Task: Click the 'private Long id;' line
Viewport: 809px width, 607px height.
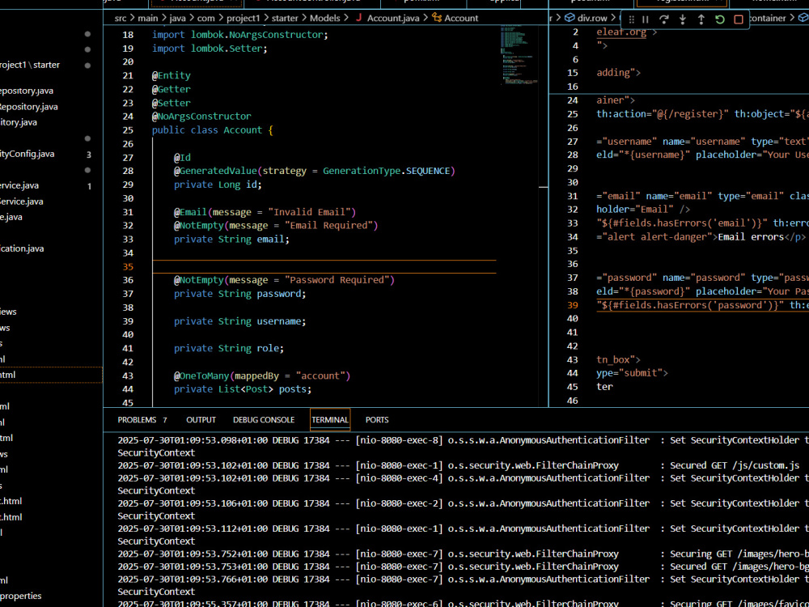Action: pyautogui.click(x=218, y=185)
